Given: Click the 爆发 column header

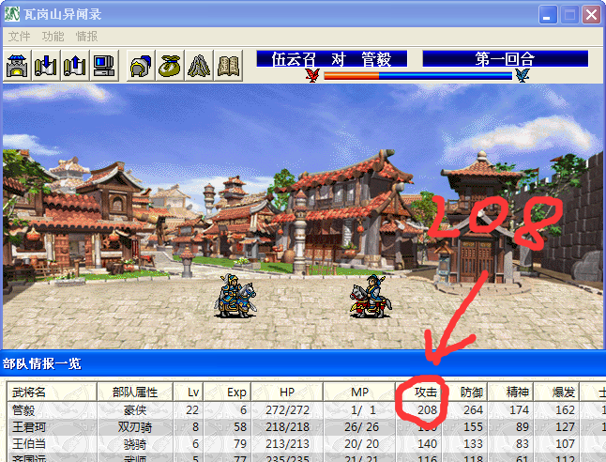Looking at the screenshot, I should (x=556, y=393).
